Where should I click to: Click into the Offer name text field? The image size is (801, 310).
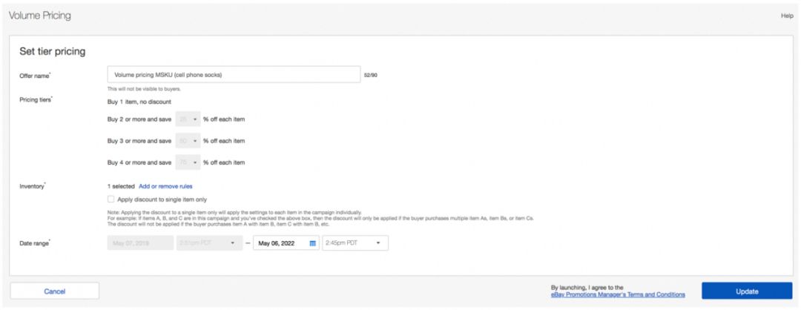coord(233,75)
